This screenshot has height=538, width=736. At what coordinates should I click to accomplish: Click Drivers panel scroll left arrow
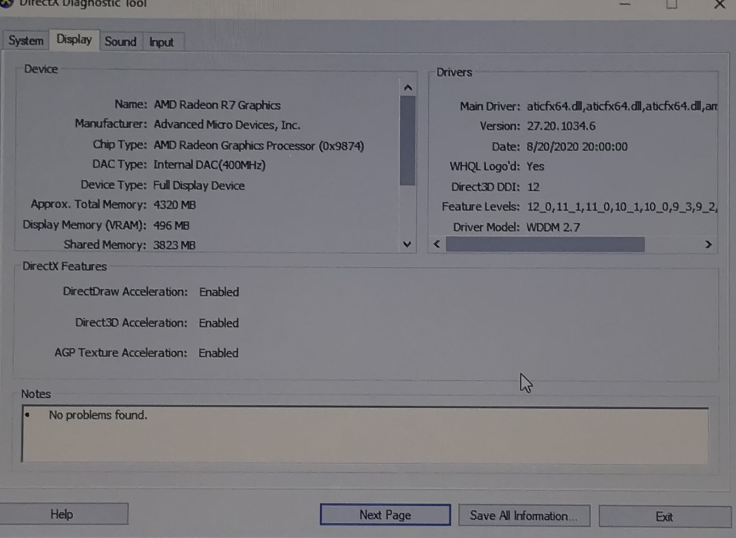point(437,244)
